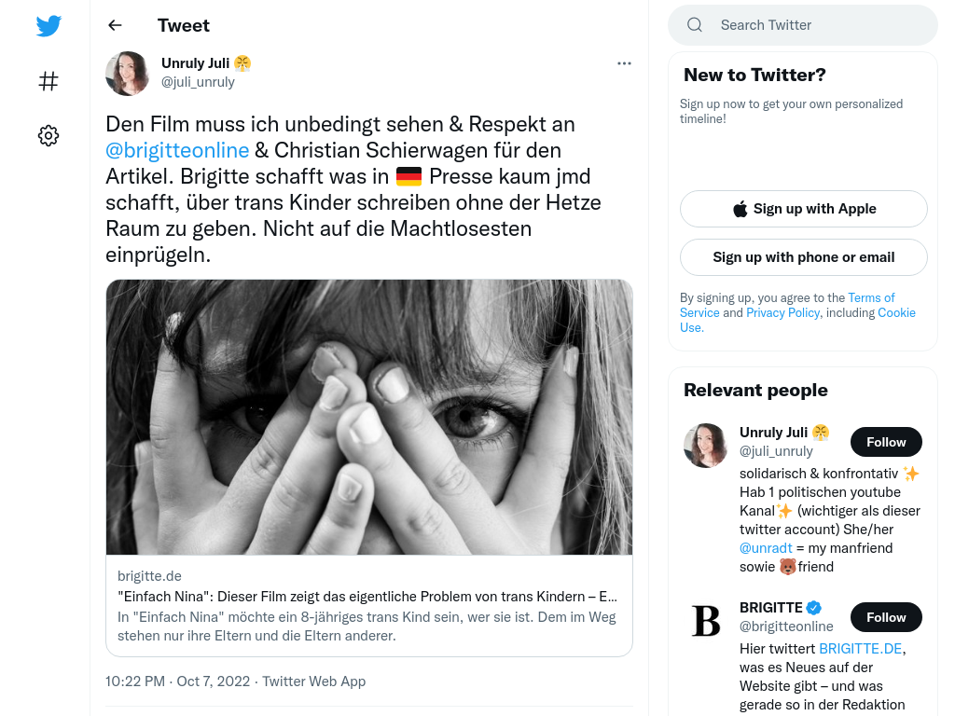Click the Twitter bird logo

click(x=48, y=25)
